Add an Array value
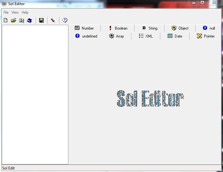This screenshot has width=223, height=172. point(117,36)
